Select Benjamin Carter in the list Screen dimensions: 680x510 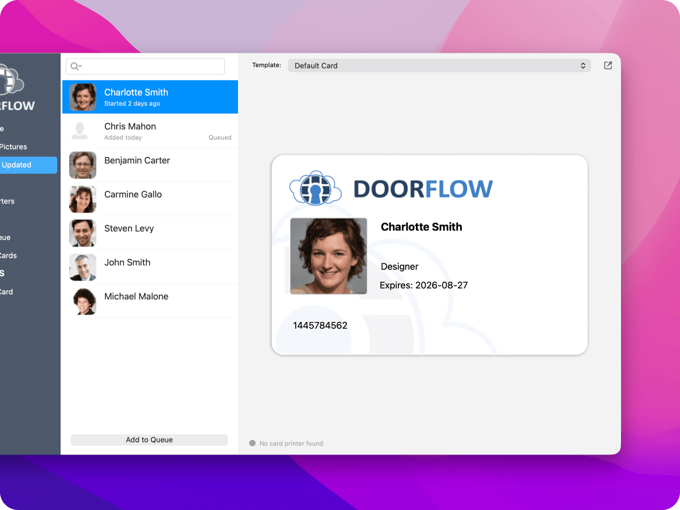tap(150, 165)
